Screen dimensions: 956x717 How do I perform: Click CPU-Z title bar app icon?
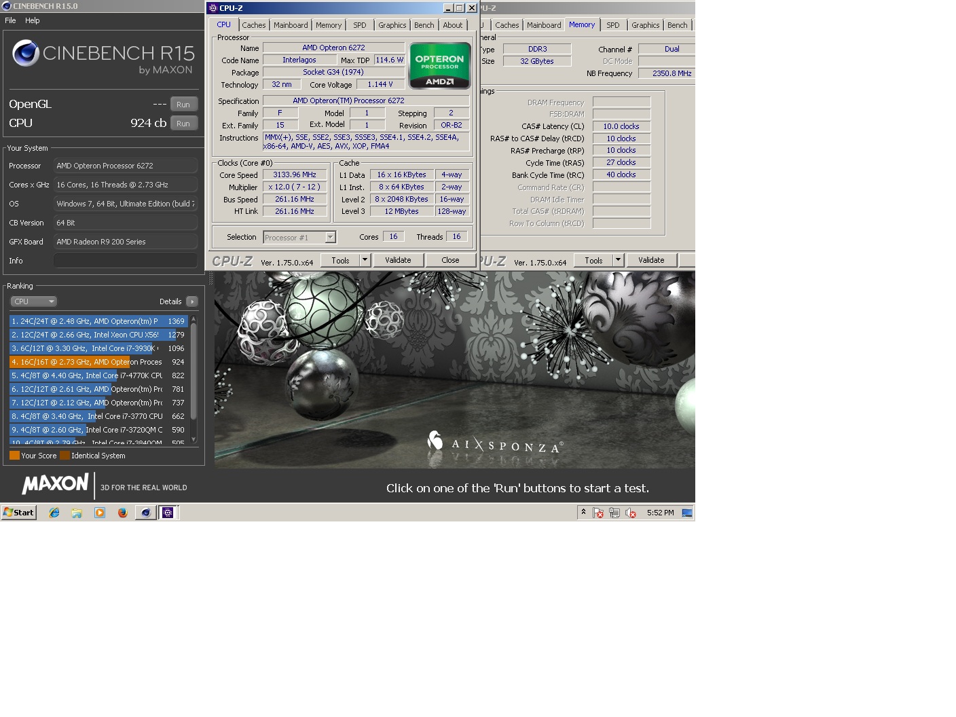[x=213, y=8]
